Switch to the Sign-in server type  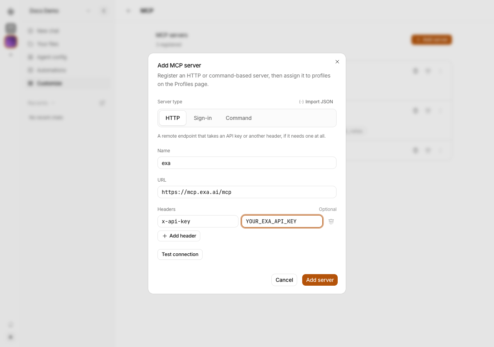pyautogui.click(x=203, y=118)
